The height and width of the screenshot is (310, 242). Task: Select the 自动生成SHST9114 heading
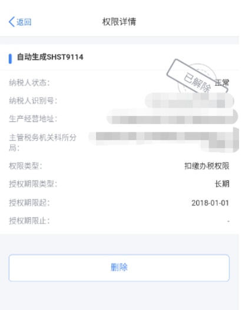tap(50, 57)
